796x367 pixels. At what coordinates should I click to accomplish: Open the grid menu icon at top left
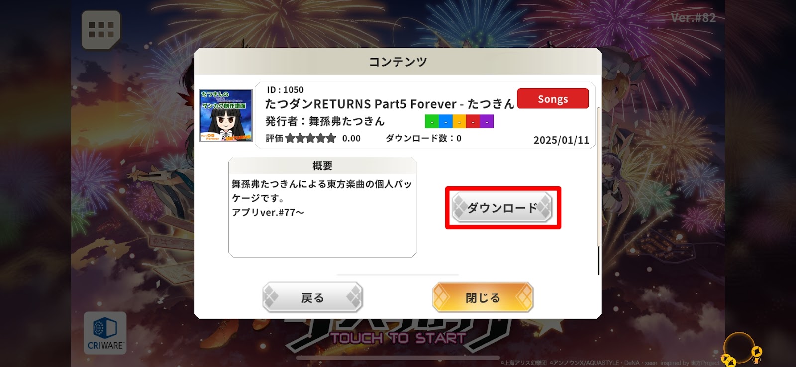pyautogui.click(x=101, y=30)
